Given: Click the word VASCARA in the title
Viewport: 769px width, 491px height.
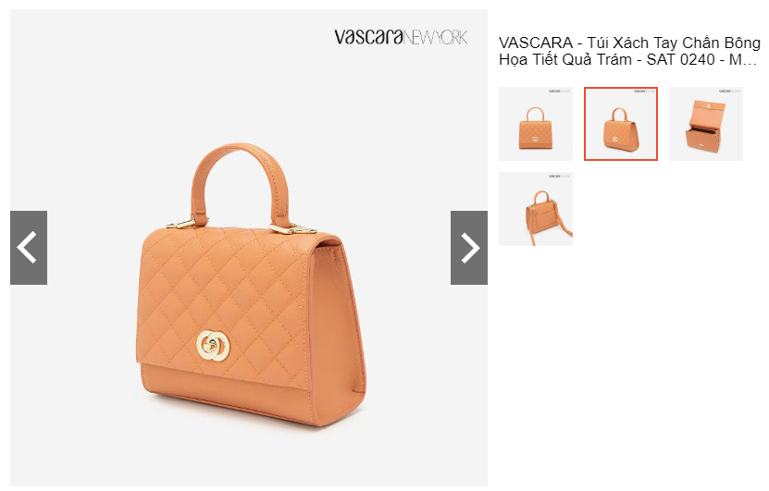Looking at the screenshot, I should tap(536, 43).
